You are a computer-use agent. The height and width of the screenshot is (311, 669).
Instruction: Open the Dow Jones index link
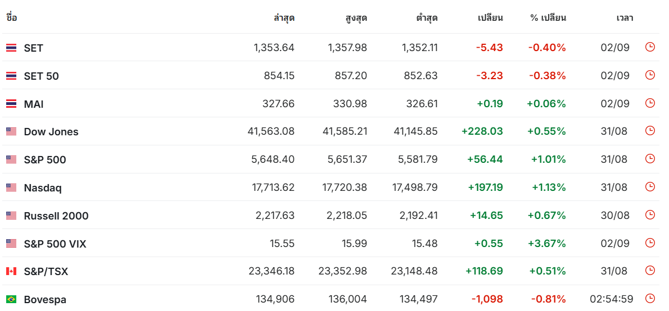coord(51,132)
